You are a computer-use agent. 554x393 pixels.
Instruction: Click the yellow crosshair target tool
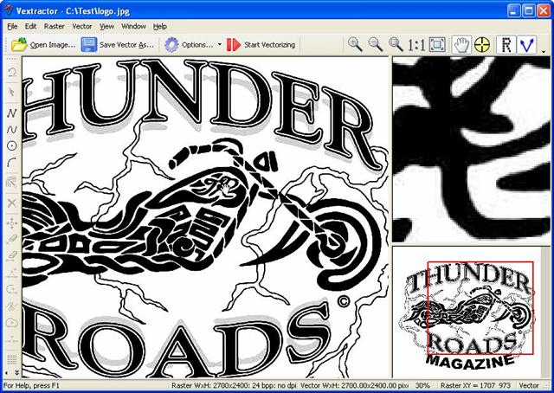tap(482, 45)
